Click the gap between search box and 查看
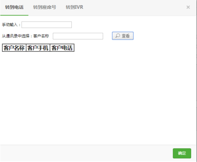197x162 pixels. (108, 36)
